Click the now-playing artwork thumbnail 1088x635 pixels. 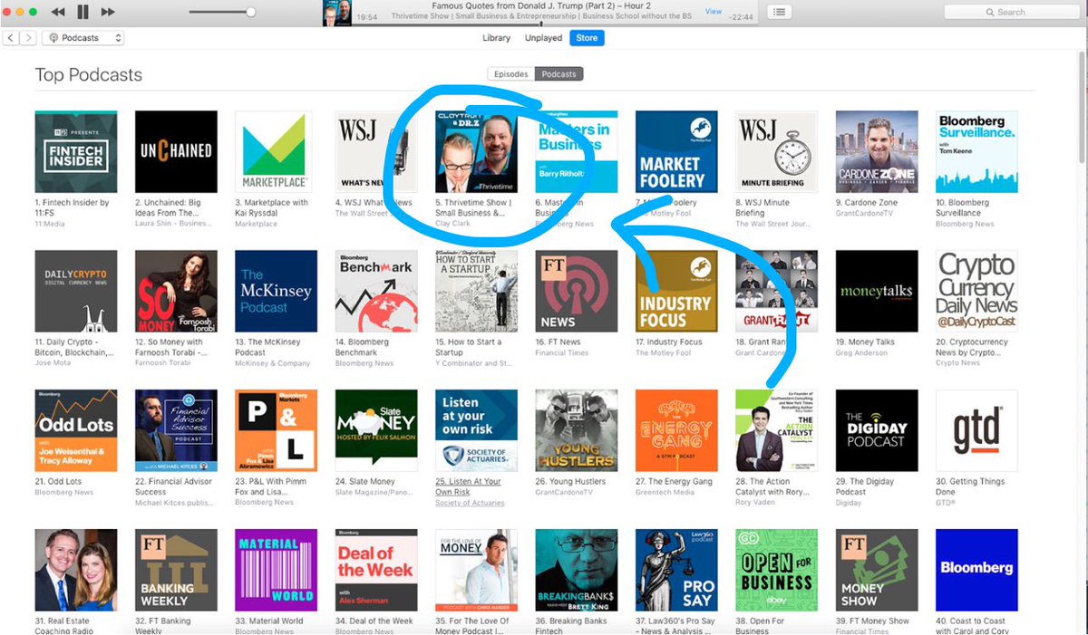336,13
